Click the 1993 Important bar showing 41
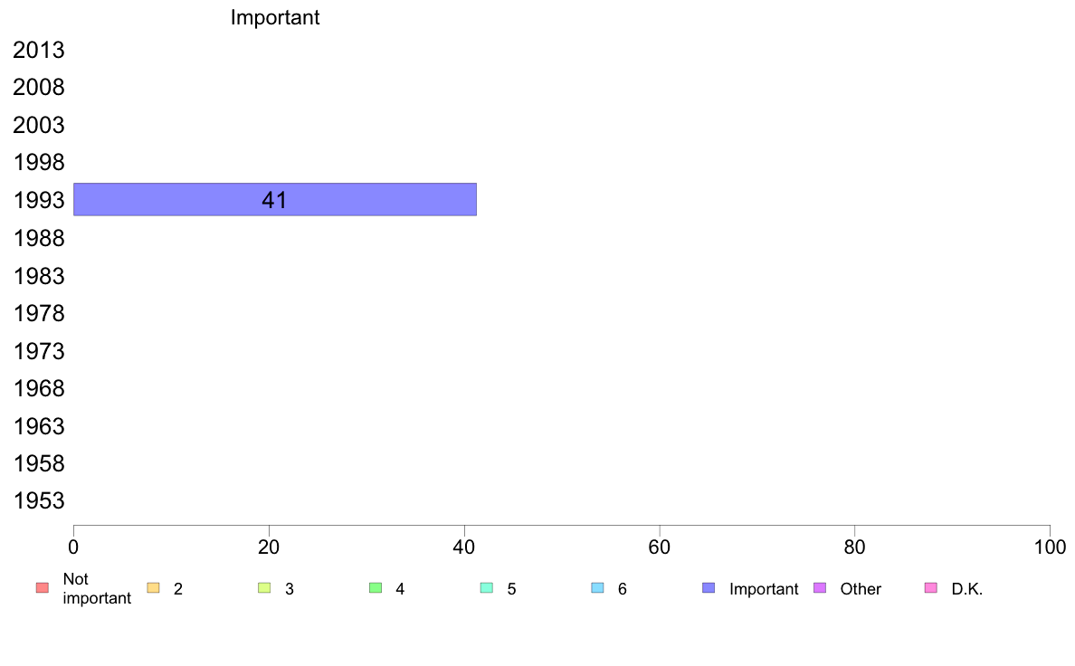 coord(275,200)
